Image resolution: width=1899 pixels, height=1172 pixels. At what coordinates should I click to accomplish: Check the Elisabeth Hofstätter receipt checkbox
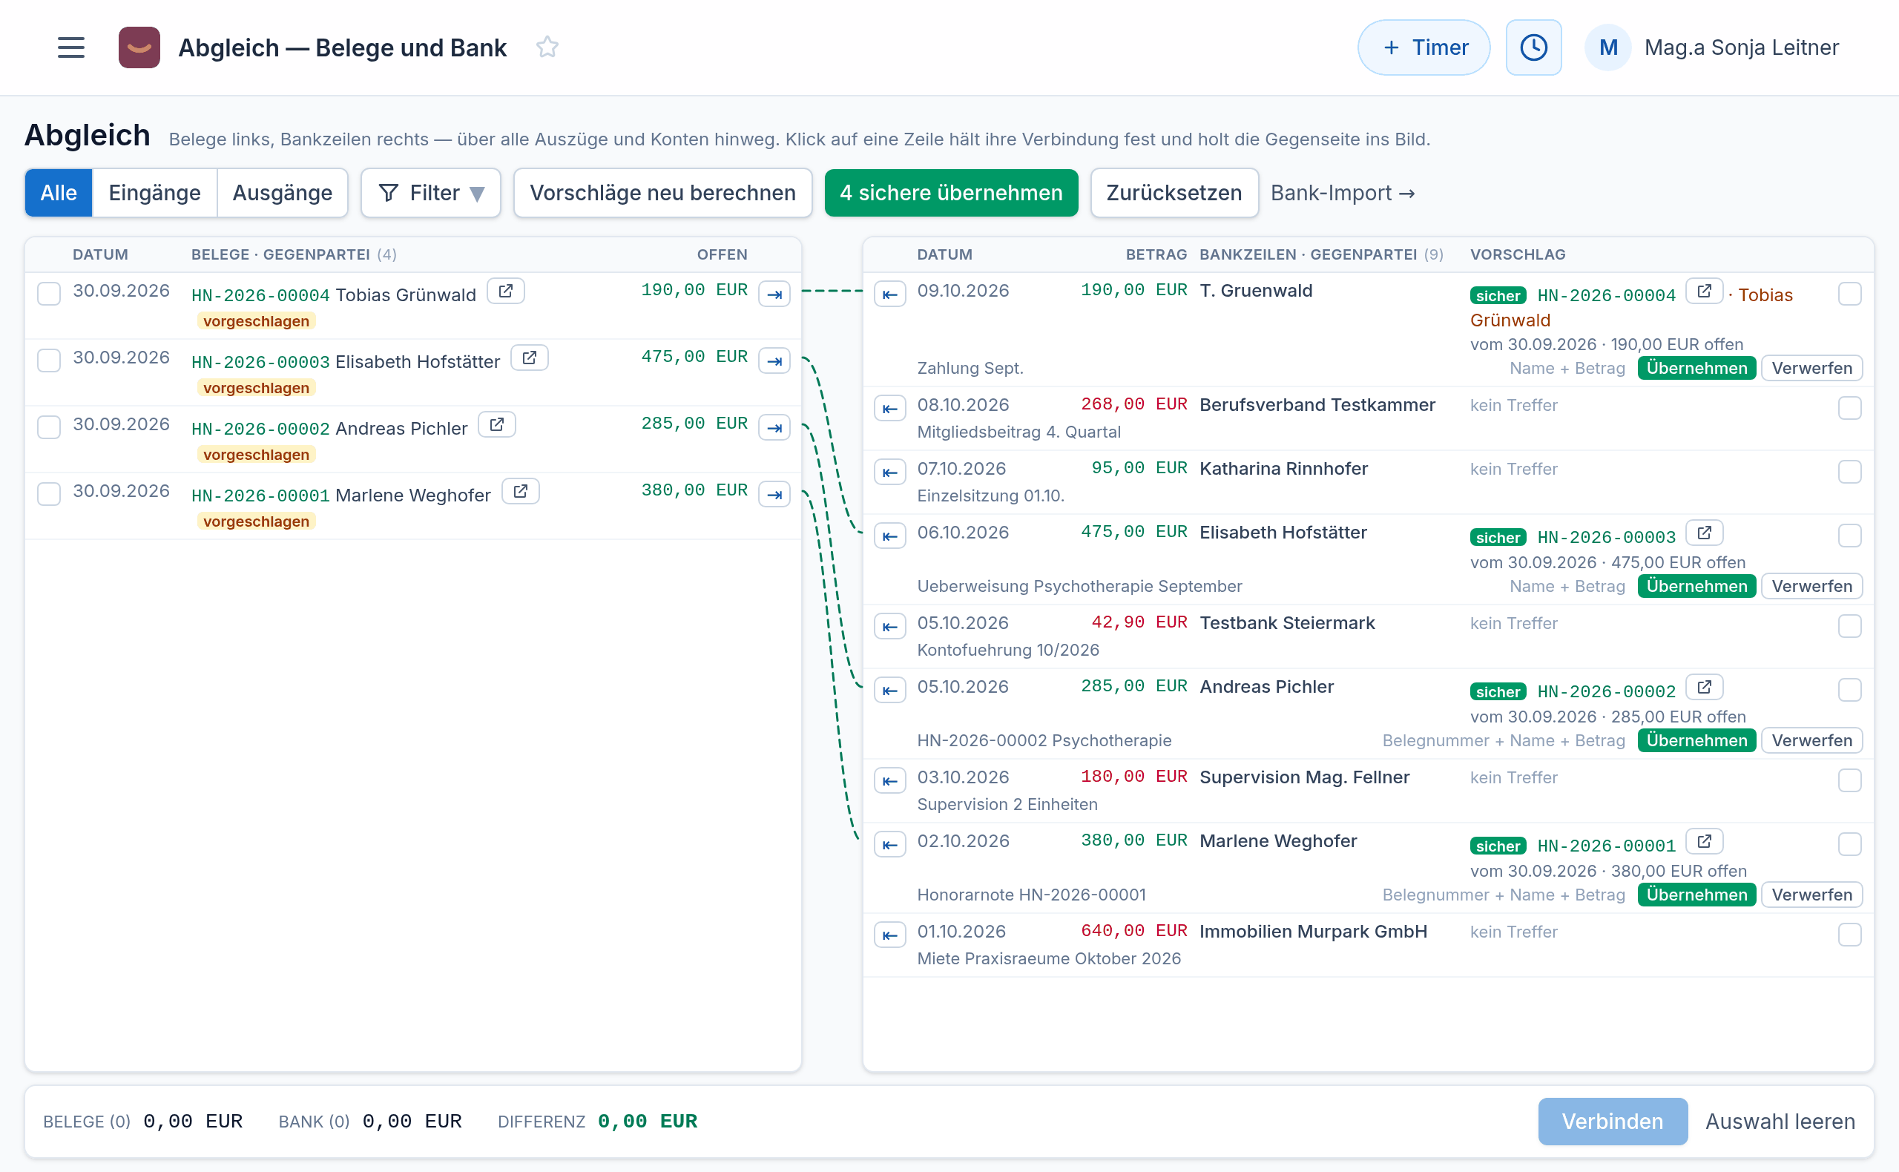point(49,361)
